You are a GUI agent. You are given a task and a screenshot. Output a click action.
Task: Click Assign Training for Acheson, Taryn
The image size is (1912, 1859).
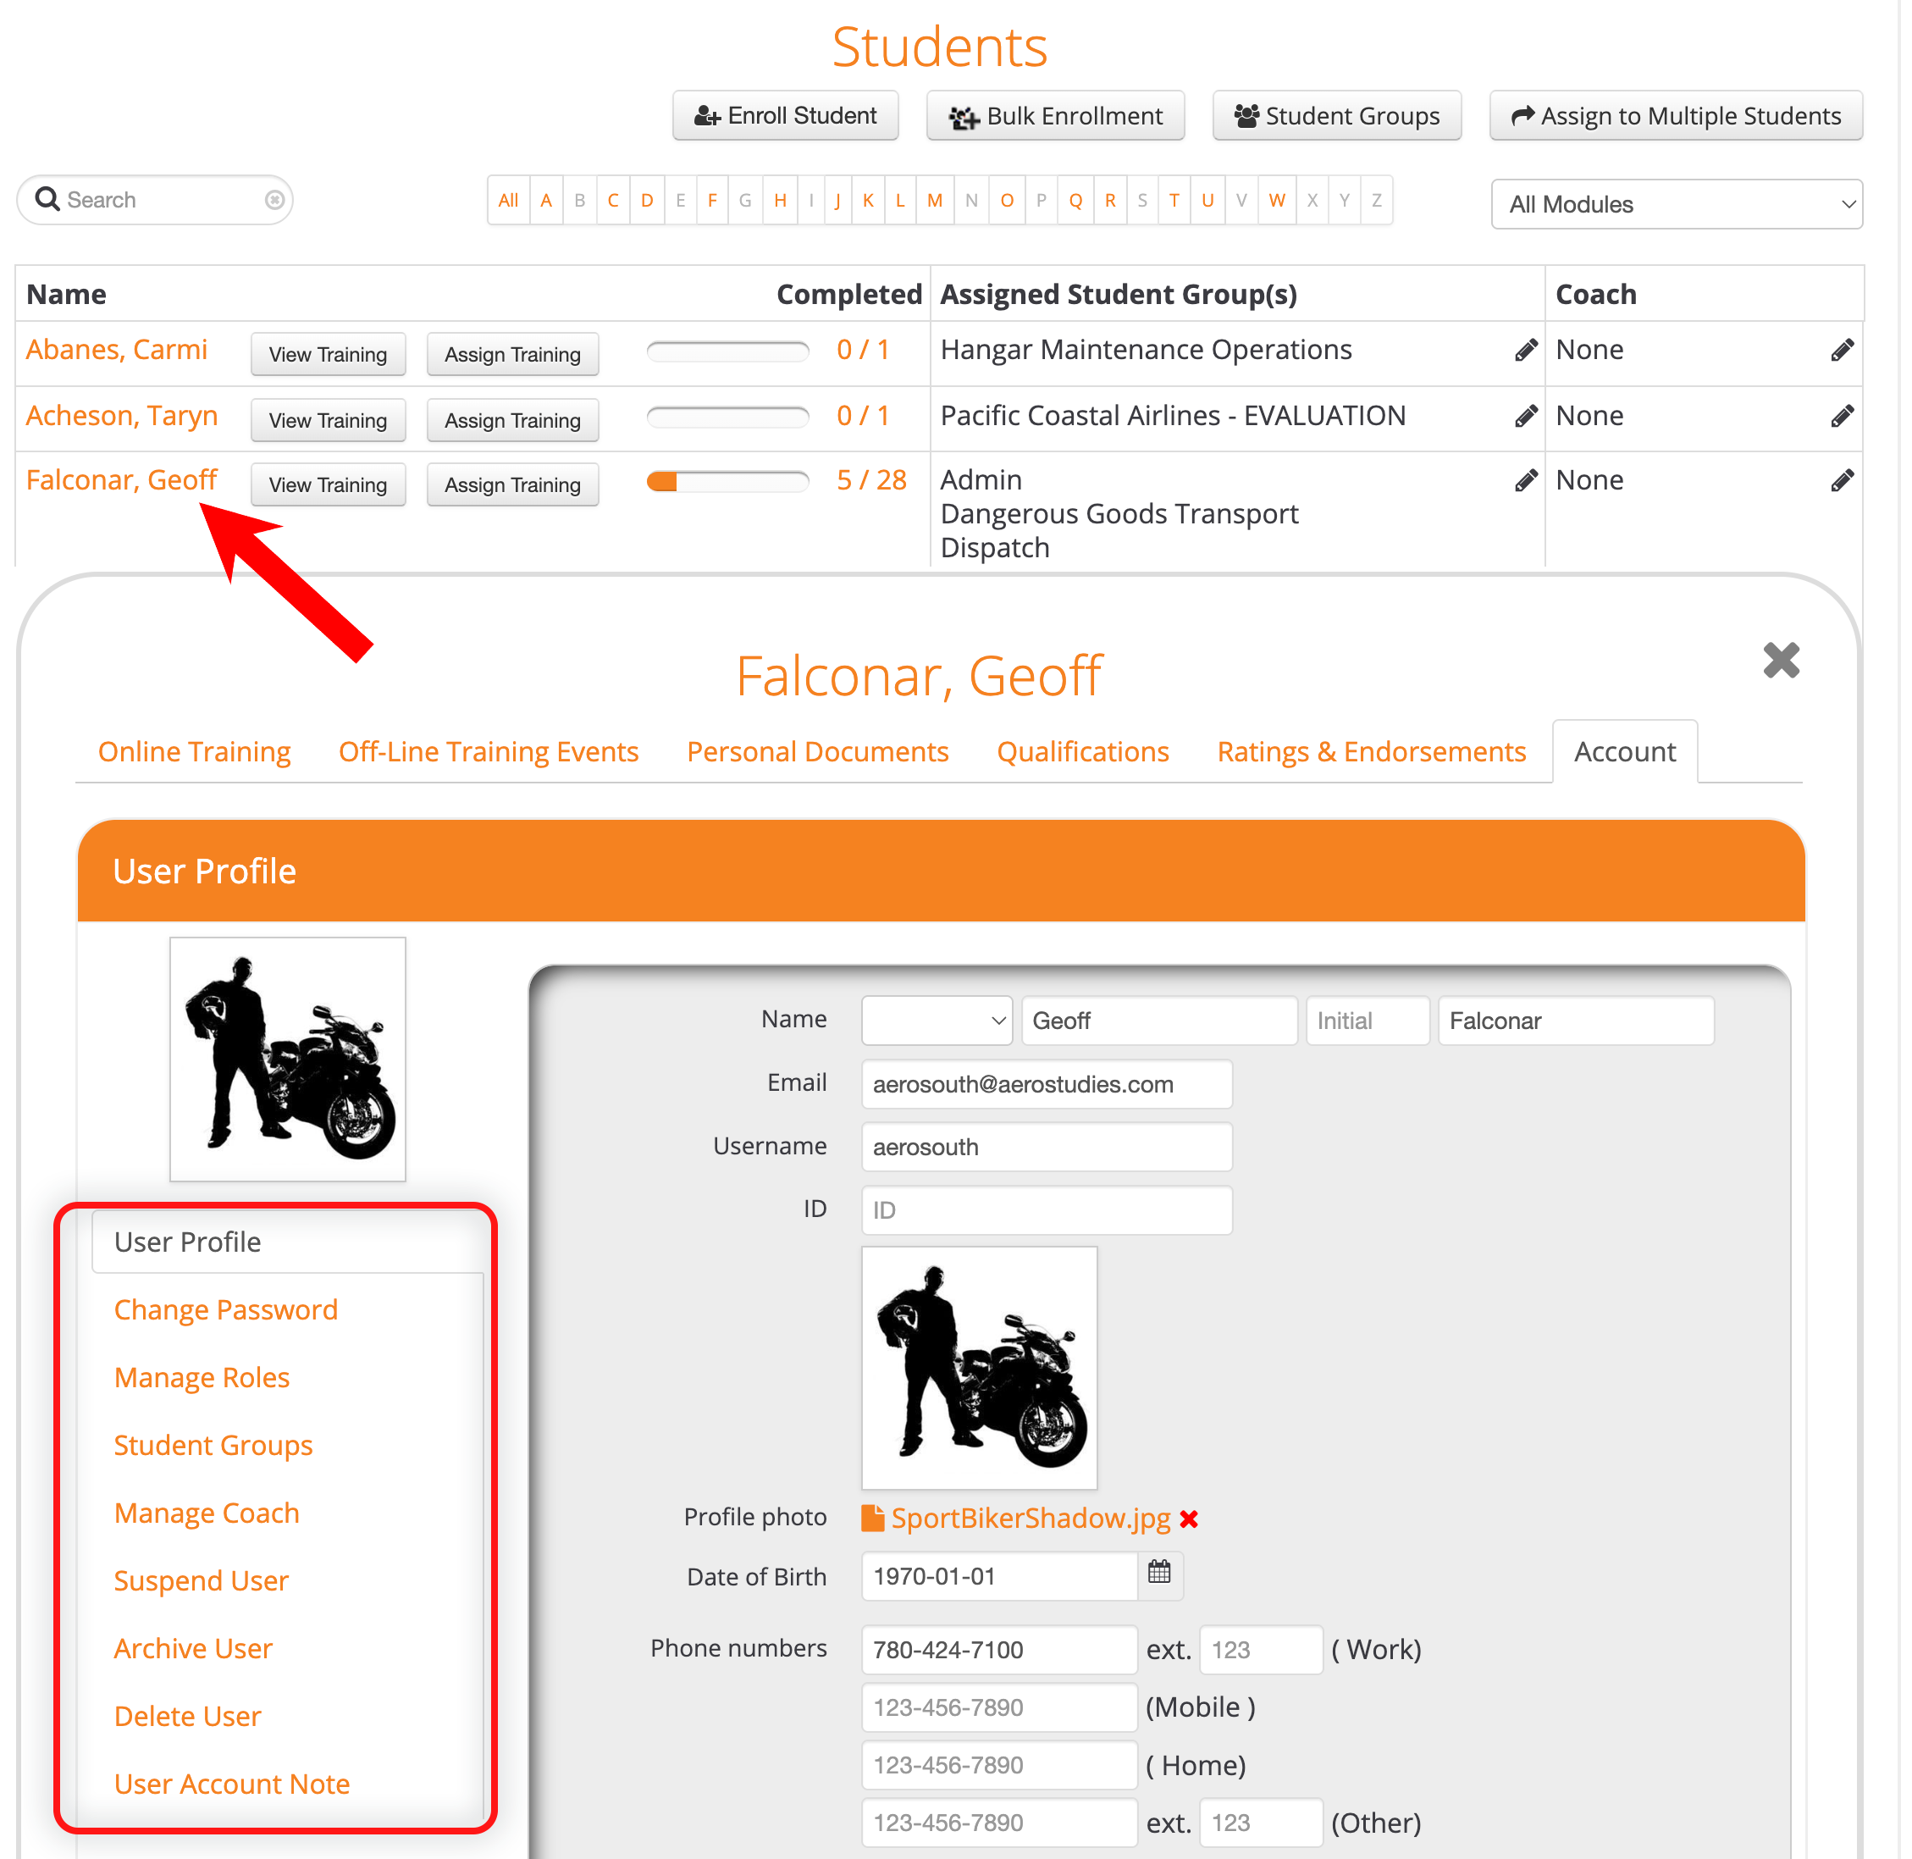tap(512, 421)
